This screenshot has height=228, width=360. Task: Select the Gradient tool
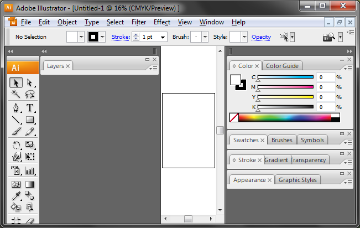pyautogui.click(x=30, y=184)
